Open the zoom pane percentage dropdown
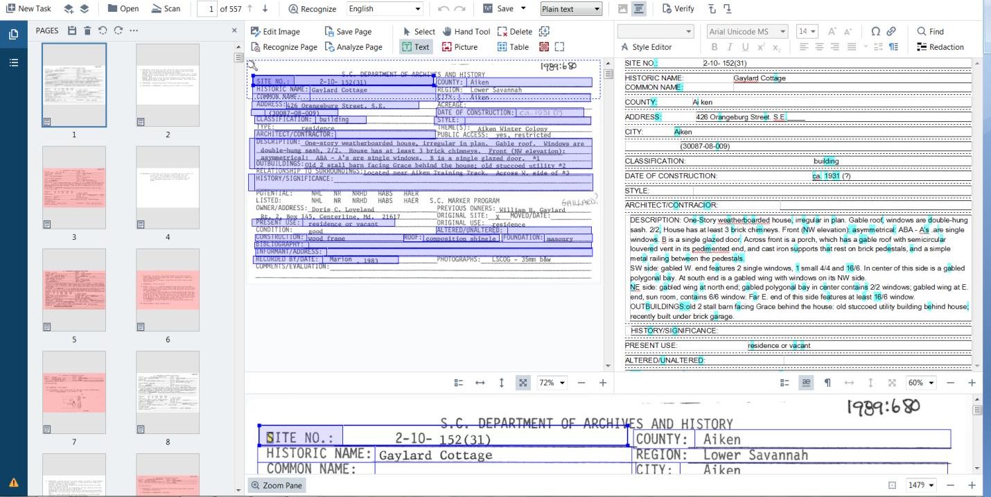 coord(921,485)
